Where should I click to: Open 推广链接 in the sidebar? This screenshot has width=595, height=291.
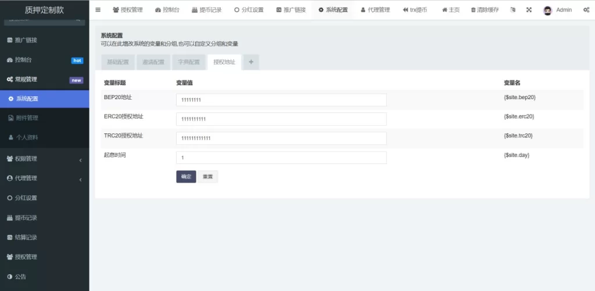[44, 40]
